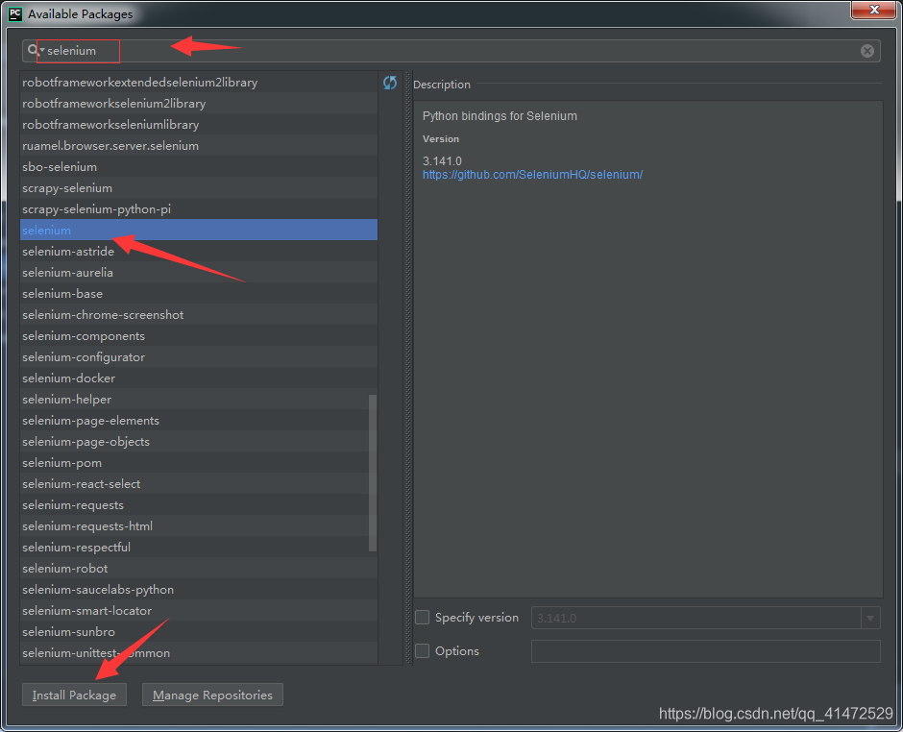Enable the Specify version checkbox
The width and height of the screenshot is (903, 732).
click(422, 618)
